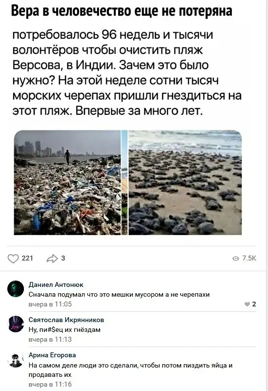Open Арина Егорова profile link
Viewport: 268px width, 391px height.
pyautogui.click(x=52, y=355)
